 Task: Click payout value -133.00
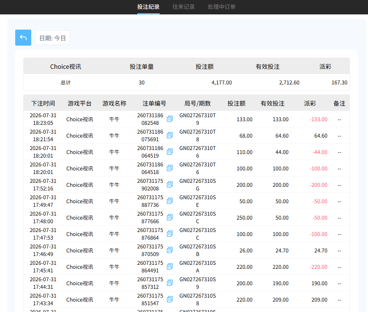318,119
